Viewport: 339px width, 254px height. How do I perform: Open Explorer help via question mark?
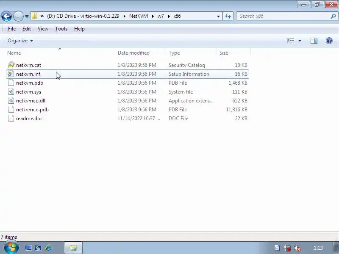(329, 41)
